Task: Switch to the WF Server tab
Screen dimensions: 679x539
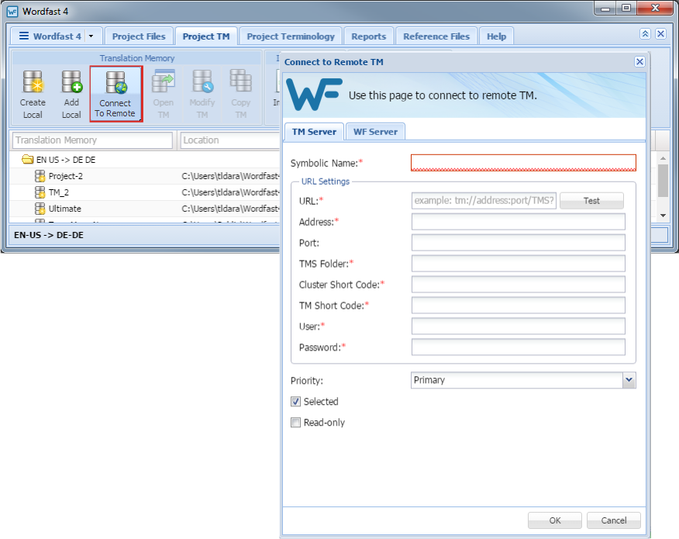Action: pos(375,131)
